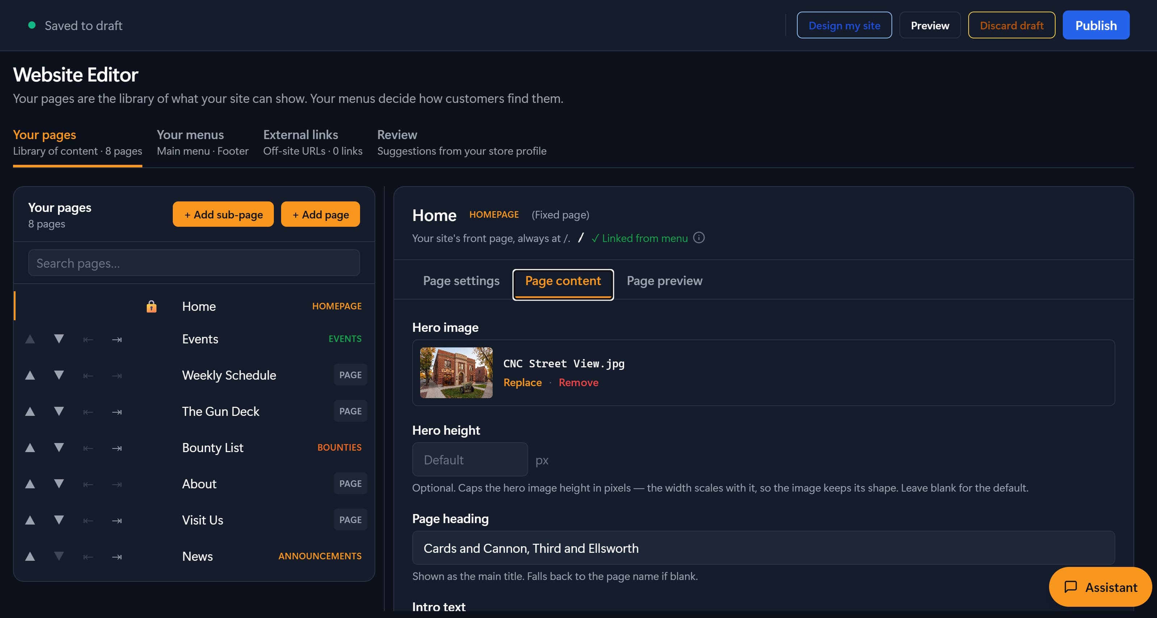Move Events page up with arrow
The width and height of the screenshot is (1157, 618).
tap(30, 339)
